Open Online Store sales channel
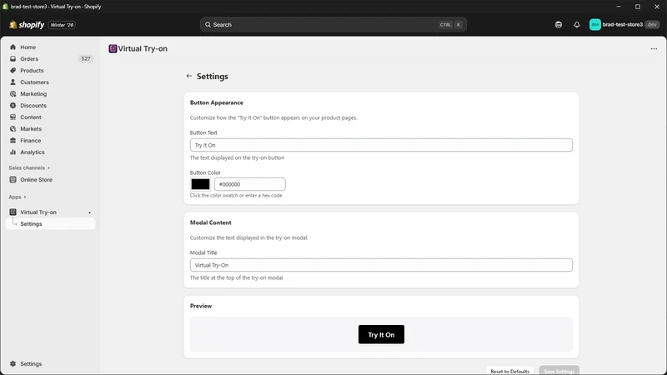The width and height of the screenshot is (667, 375). [51, 180]
